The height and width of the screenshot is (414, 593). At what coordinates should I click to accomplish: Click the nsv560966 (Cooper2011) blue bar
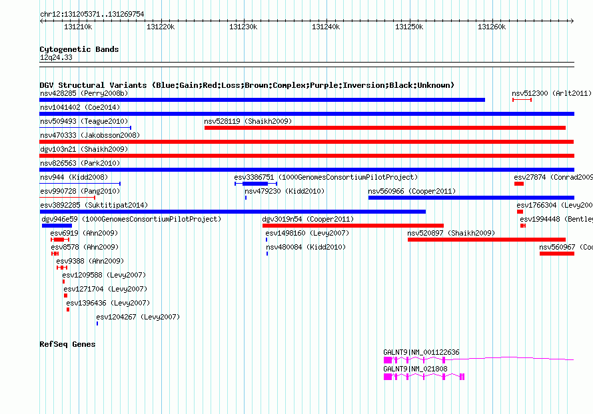pyautogui.click(x=471, y=198)
